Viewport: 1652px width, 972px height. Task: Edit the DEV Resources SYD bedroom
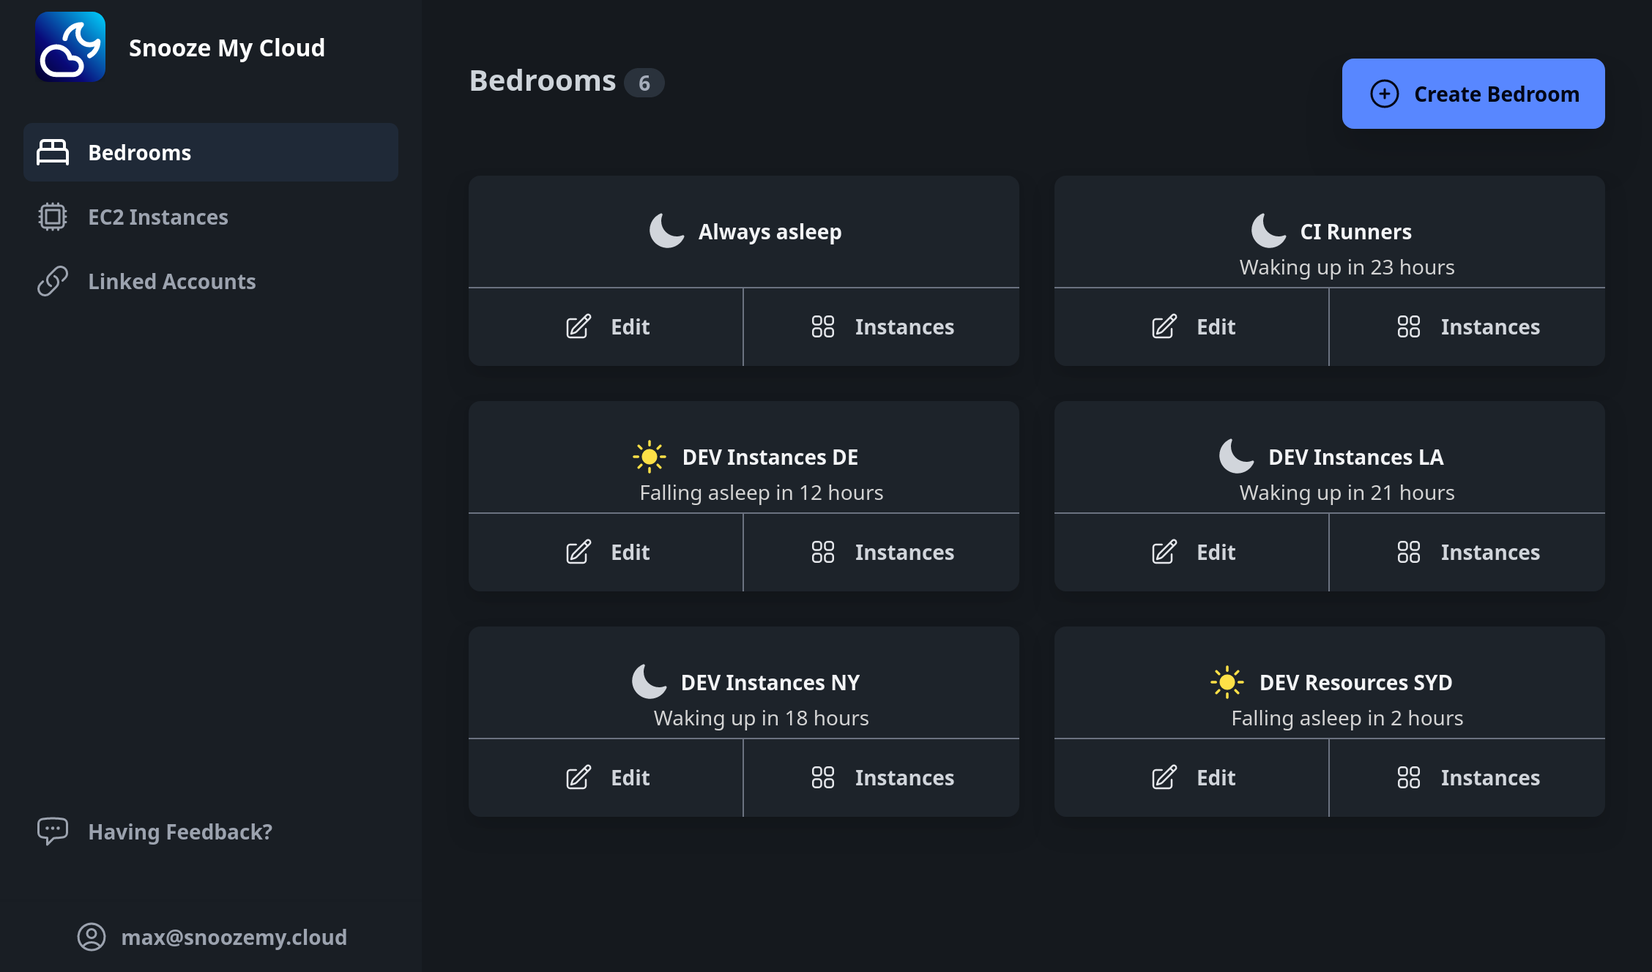pos(1191,777)
